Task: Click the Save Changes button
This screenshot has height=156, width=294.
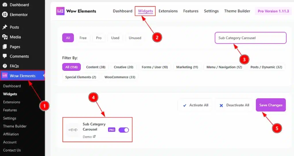Action: click(271, 105)
